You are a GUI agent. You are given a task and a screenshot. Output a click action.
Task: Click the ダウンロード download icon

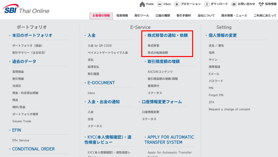click(x=207, y=4)
